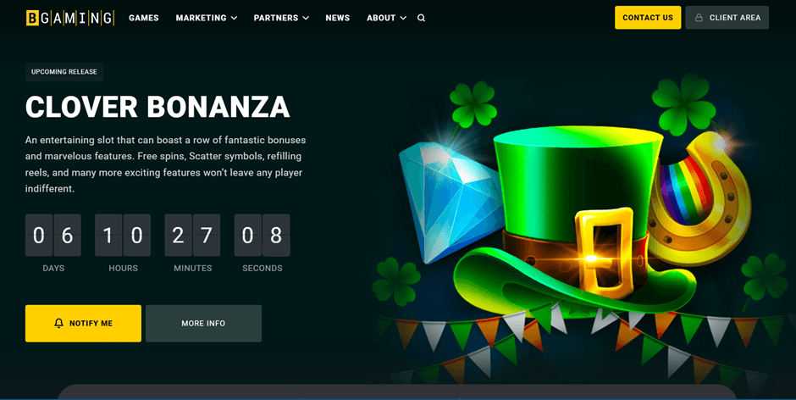The width and height of the screenshot is (796, 400).
Task: Open the News menu item
Action: [x=338, y=18]
